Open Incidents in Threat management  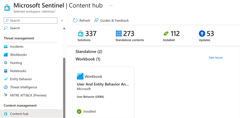pyautogui.click(x=17, y=47)
